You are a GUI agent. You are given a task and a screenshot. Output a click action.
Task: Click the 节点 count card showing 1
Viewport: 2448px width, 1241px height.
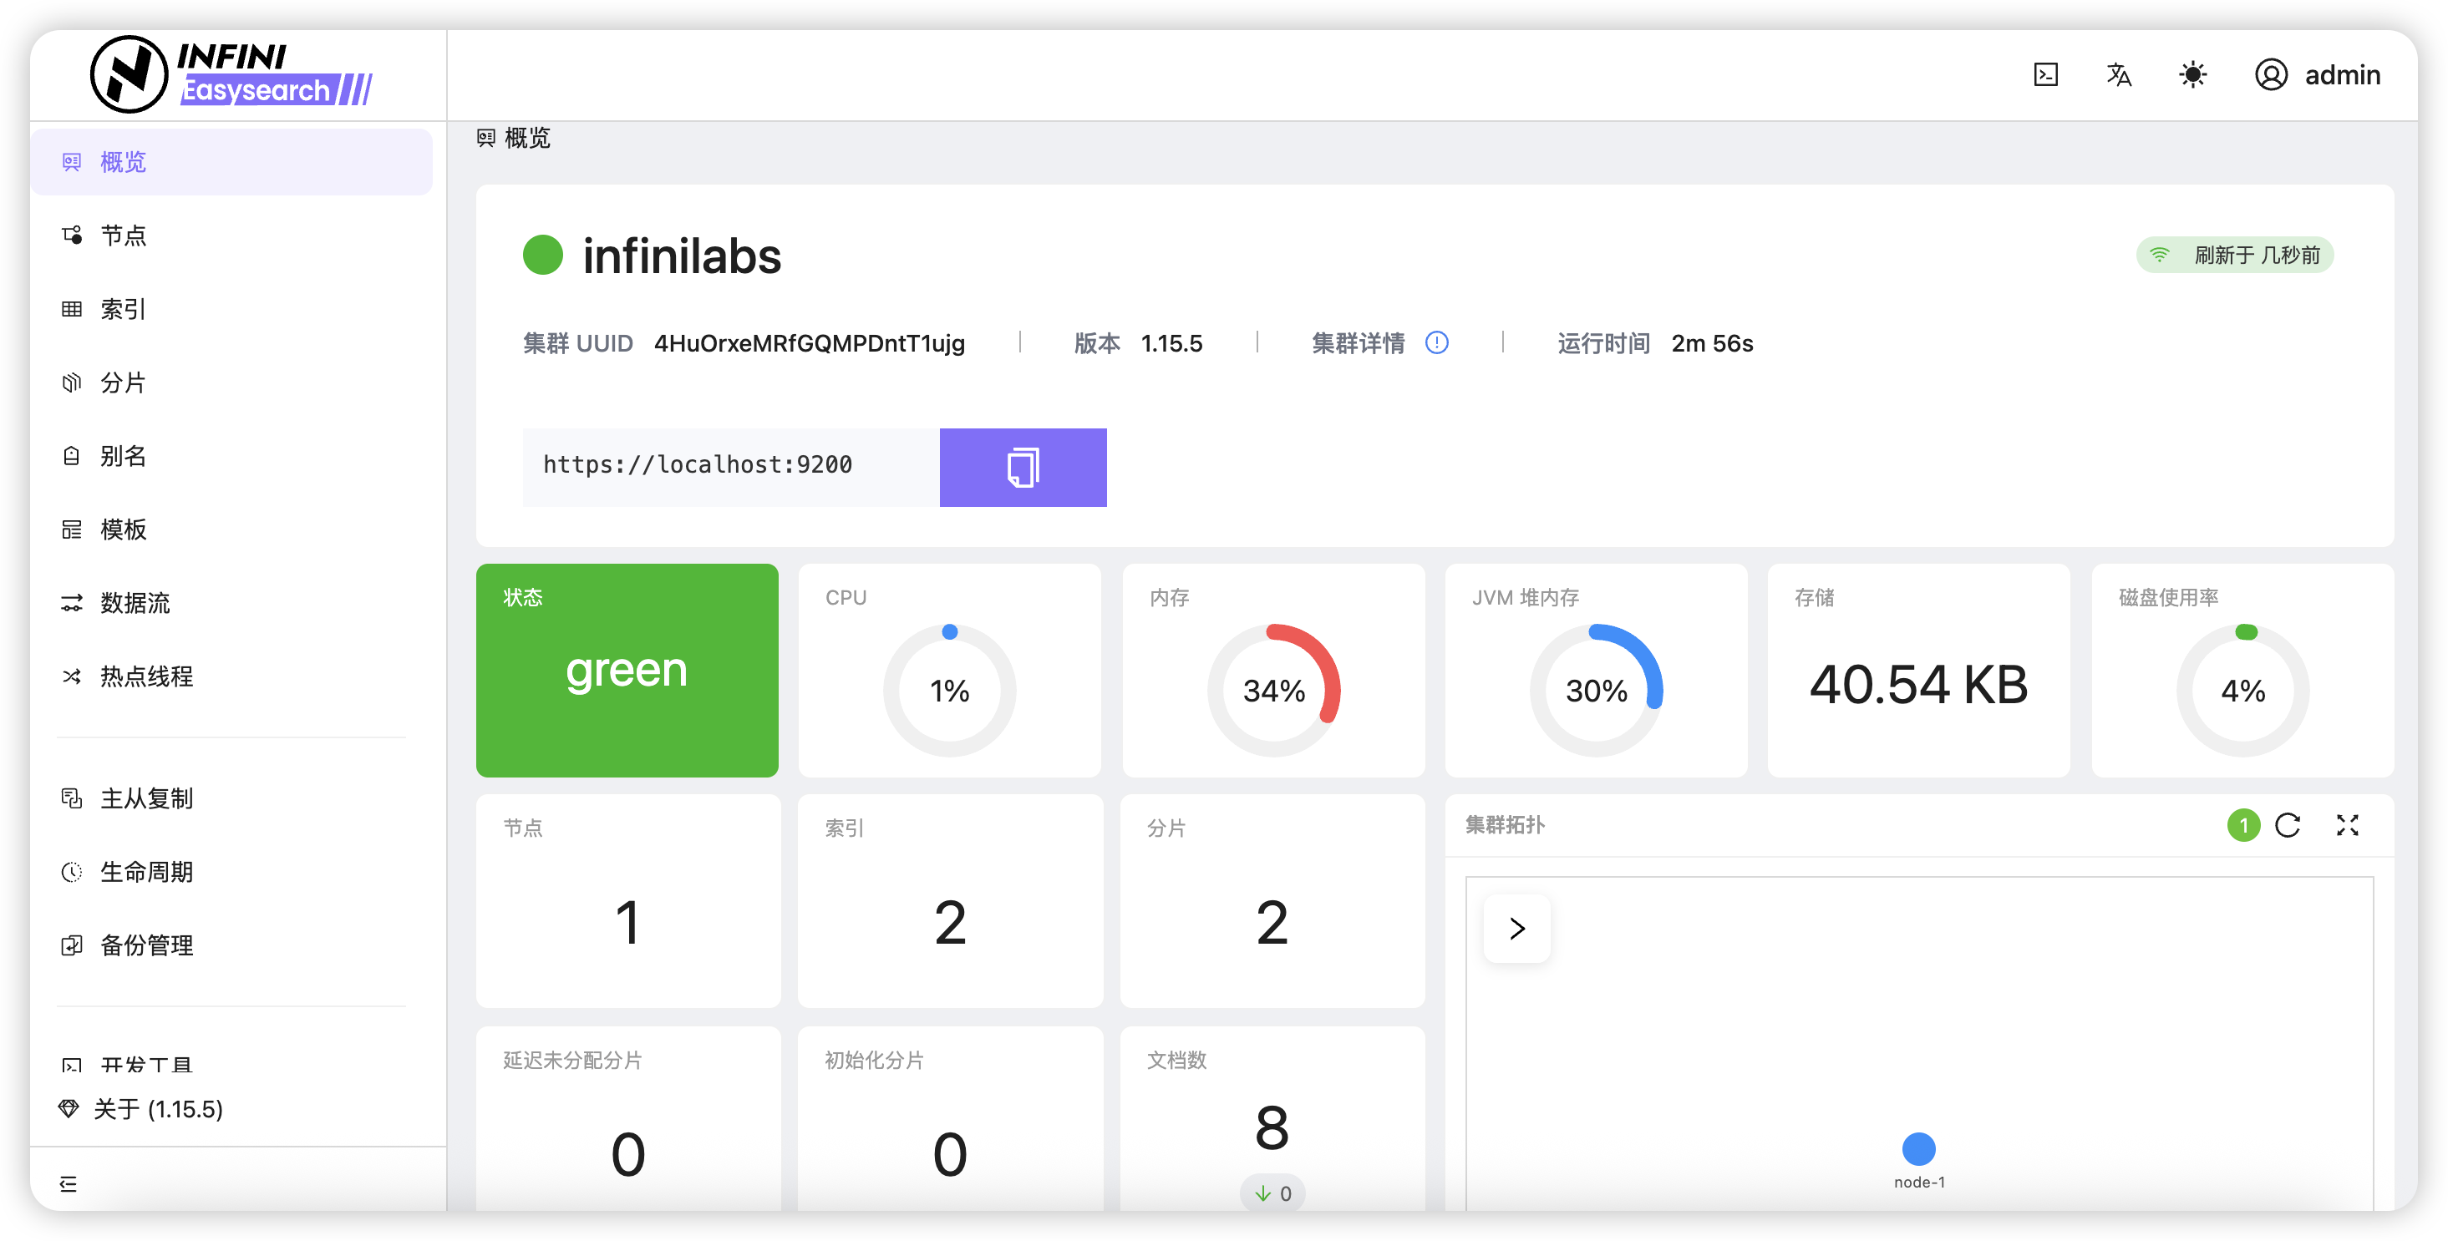(627, 901)
